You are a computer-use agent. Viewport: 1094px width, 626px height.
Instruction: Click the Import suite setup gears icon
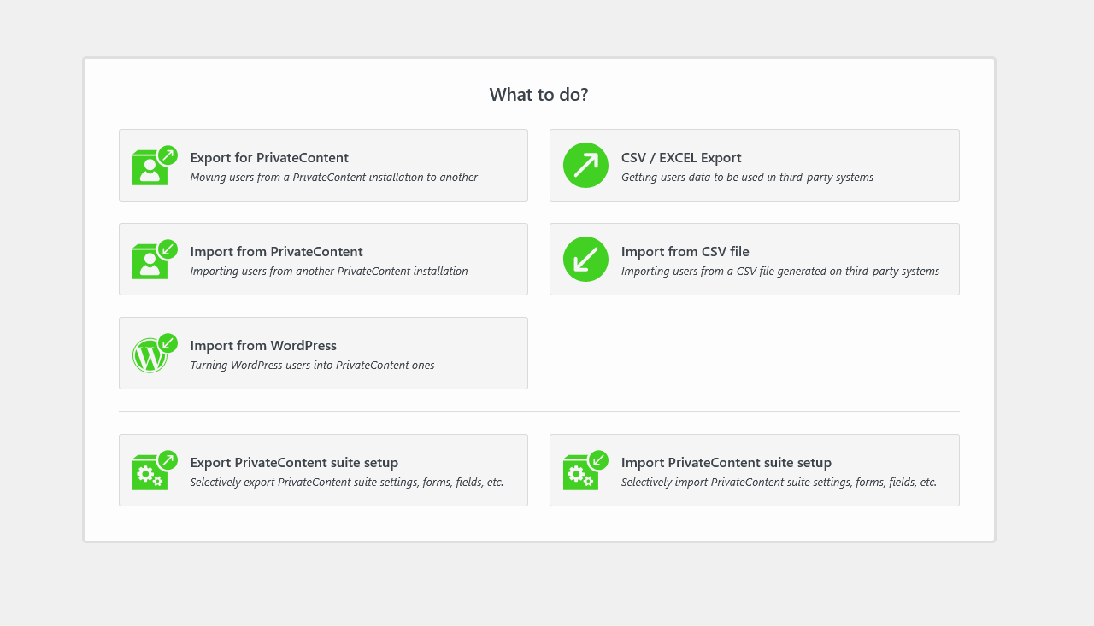tap(585, 471)
